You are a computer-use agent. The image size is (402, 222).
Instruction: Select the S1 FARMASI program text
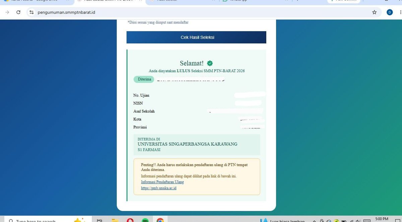tap(149, 150)
